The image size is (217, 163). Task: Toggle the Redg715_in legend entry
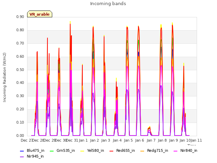(154, 150)
